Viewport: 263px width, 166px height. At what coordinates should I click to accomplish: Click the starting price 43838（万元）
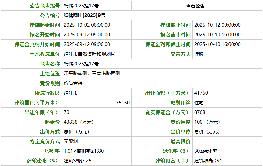[79, 122]
